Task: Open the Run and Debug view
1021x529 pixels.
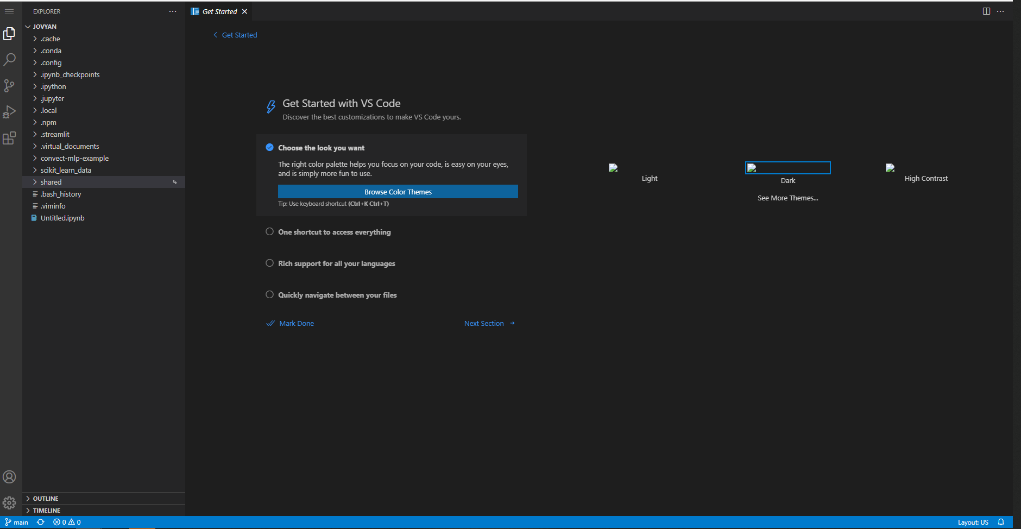Action: coord(9,112)
